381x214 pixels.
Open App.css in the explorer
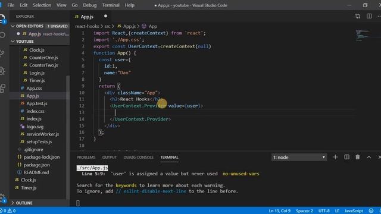pos(34,89)
